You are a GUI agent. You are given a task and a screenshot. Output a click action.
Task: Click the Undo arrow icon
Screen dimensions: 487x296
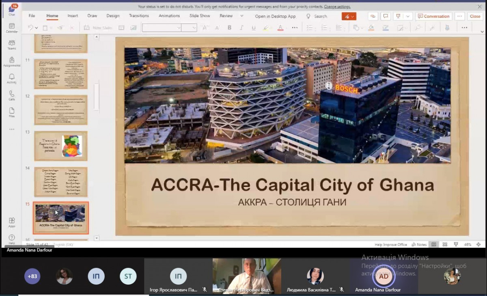tap(30, 28)
